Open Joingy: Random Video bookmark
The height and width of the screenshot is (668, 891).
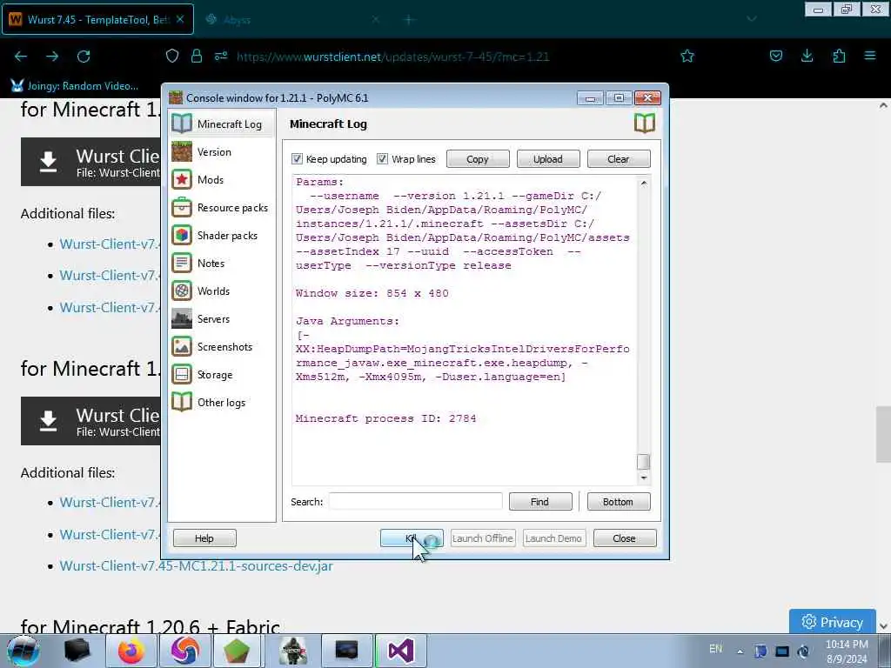(x=75, y=86)
